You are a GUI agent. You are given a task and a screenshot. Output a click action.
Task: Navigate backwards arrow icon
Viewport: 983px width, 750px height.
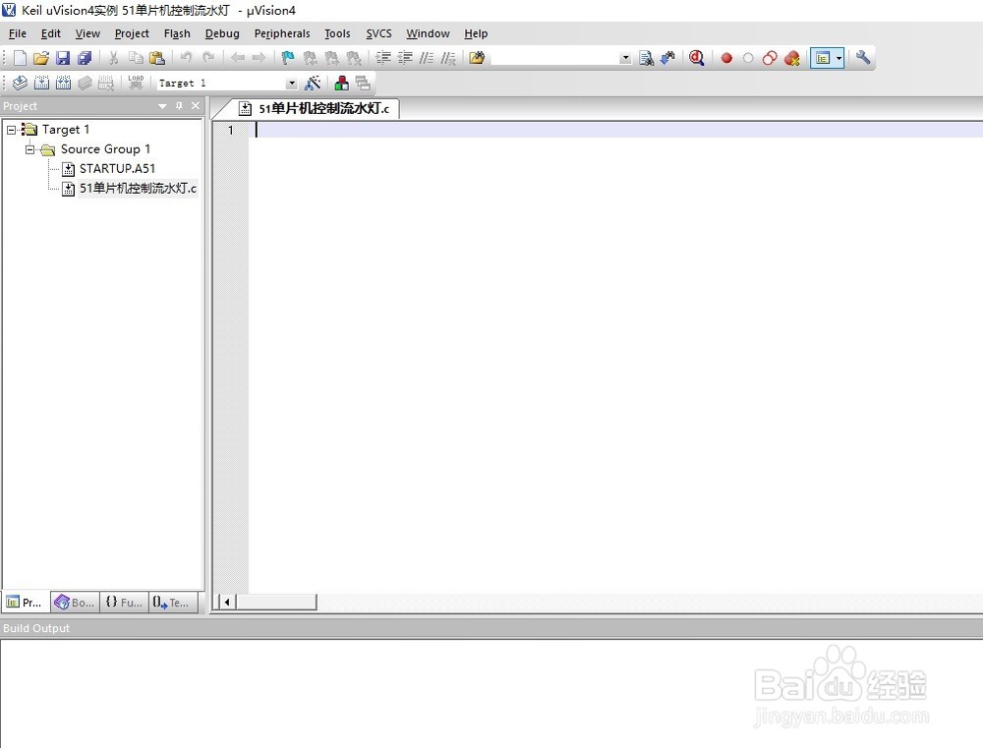coord(238,58)
